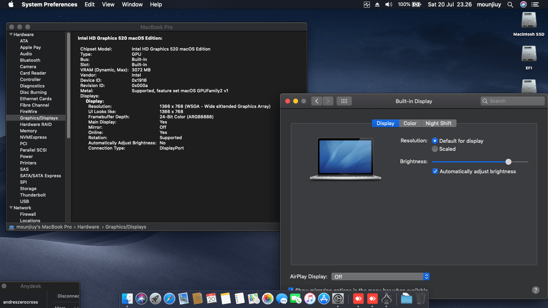Toggle Automatically adjust brightness checkbox
Image resolution: width=548 pixels, height=308 pixels.
(x=435, y=171)
